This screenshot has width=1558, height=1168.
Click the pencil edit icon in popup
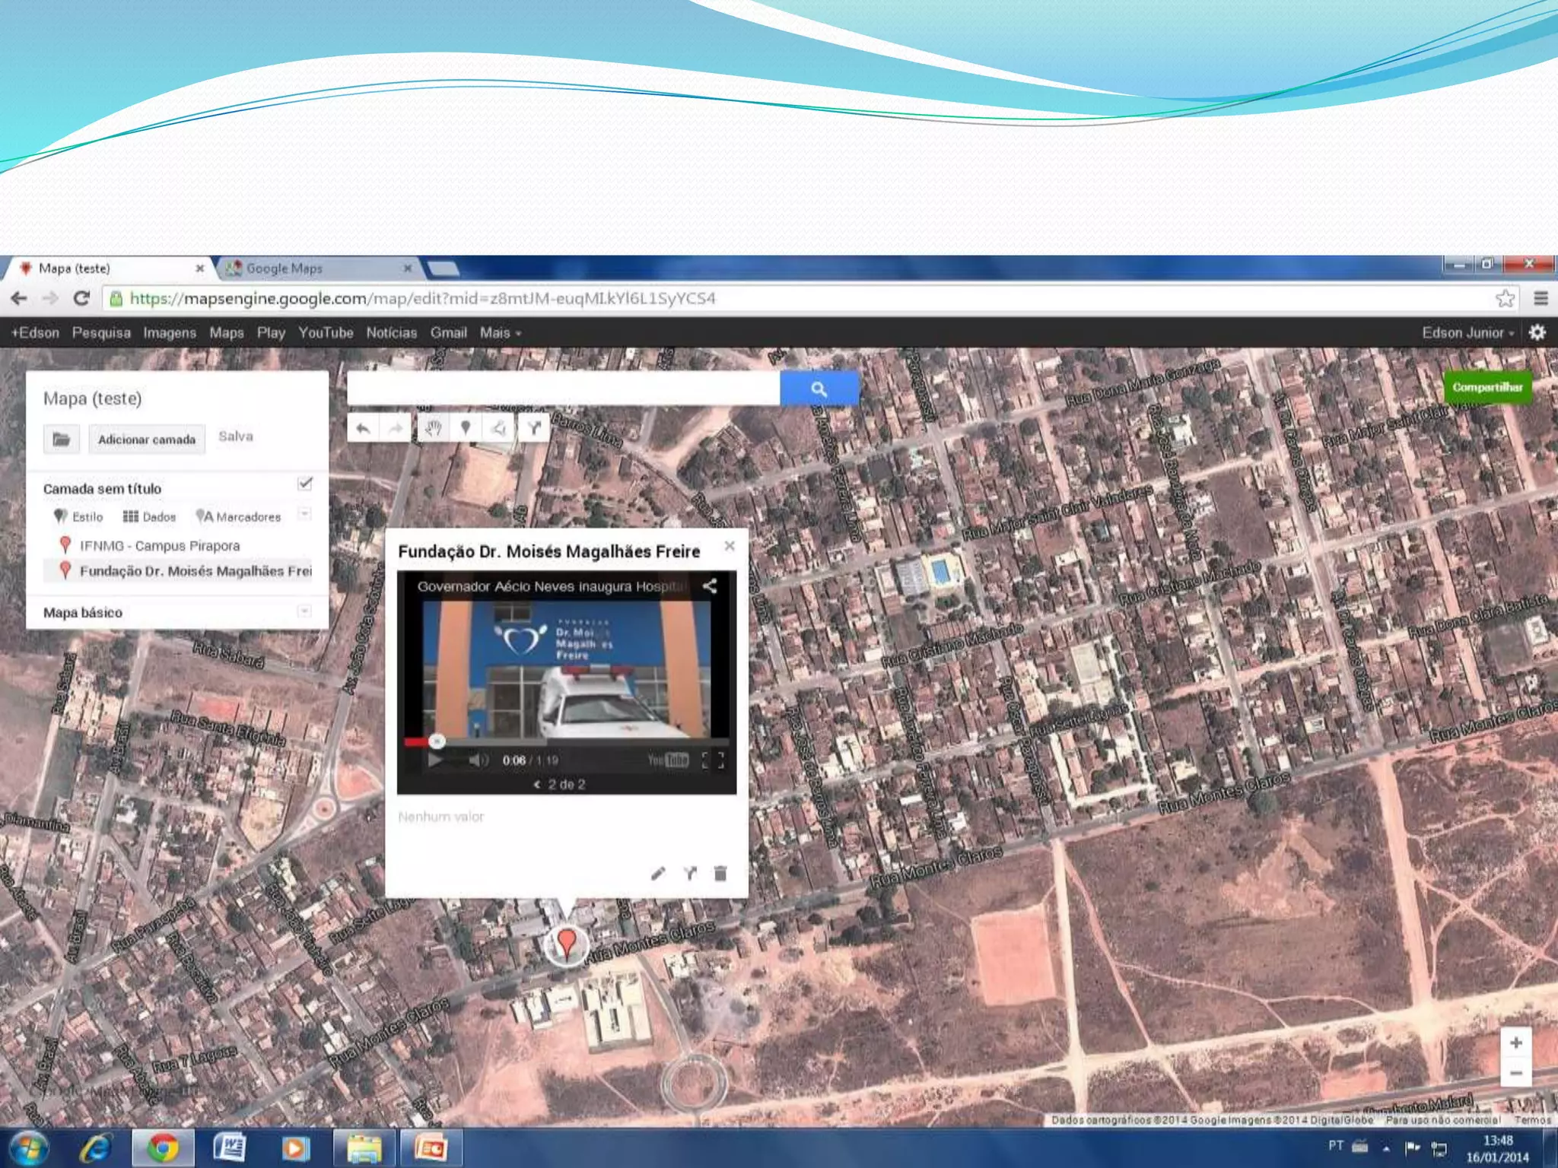tap(658, 873)
